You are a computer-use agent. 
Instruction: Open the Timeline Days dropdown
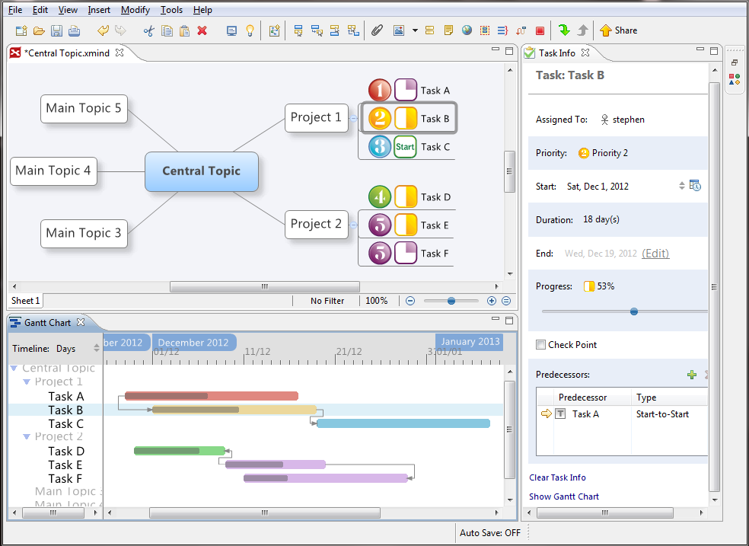point(97,349)
